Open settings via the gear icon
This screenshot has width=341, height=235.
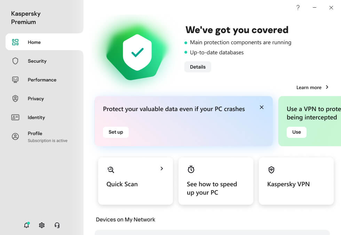[42, 225]
